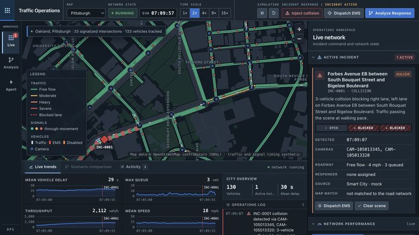Open the Agent workspace
The image size is (419, 235).
click(11, 86)
